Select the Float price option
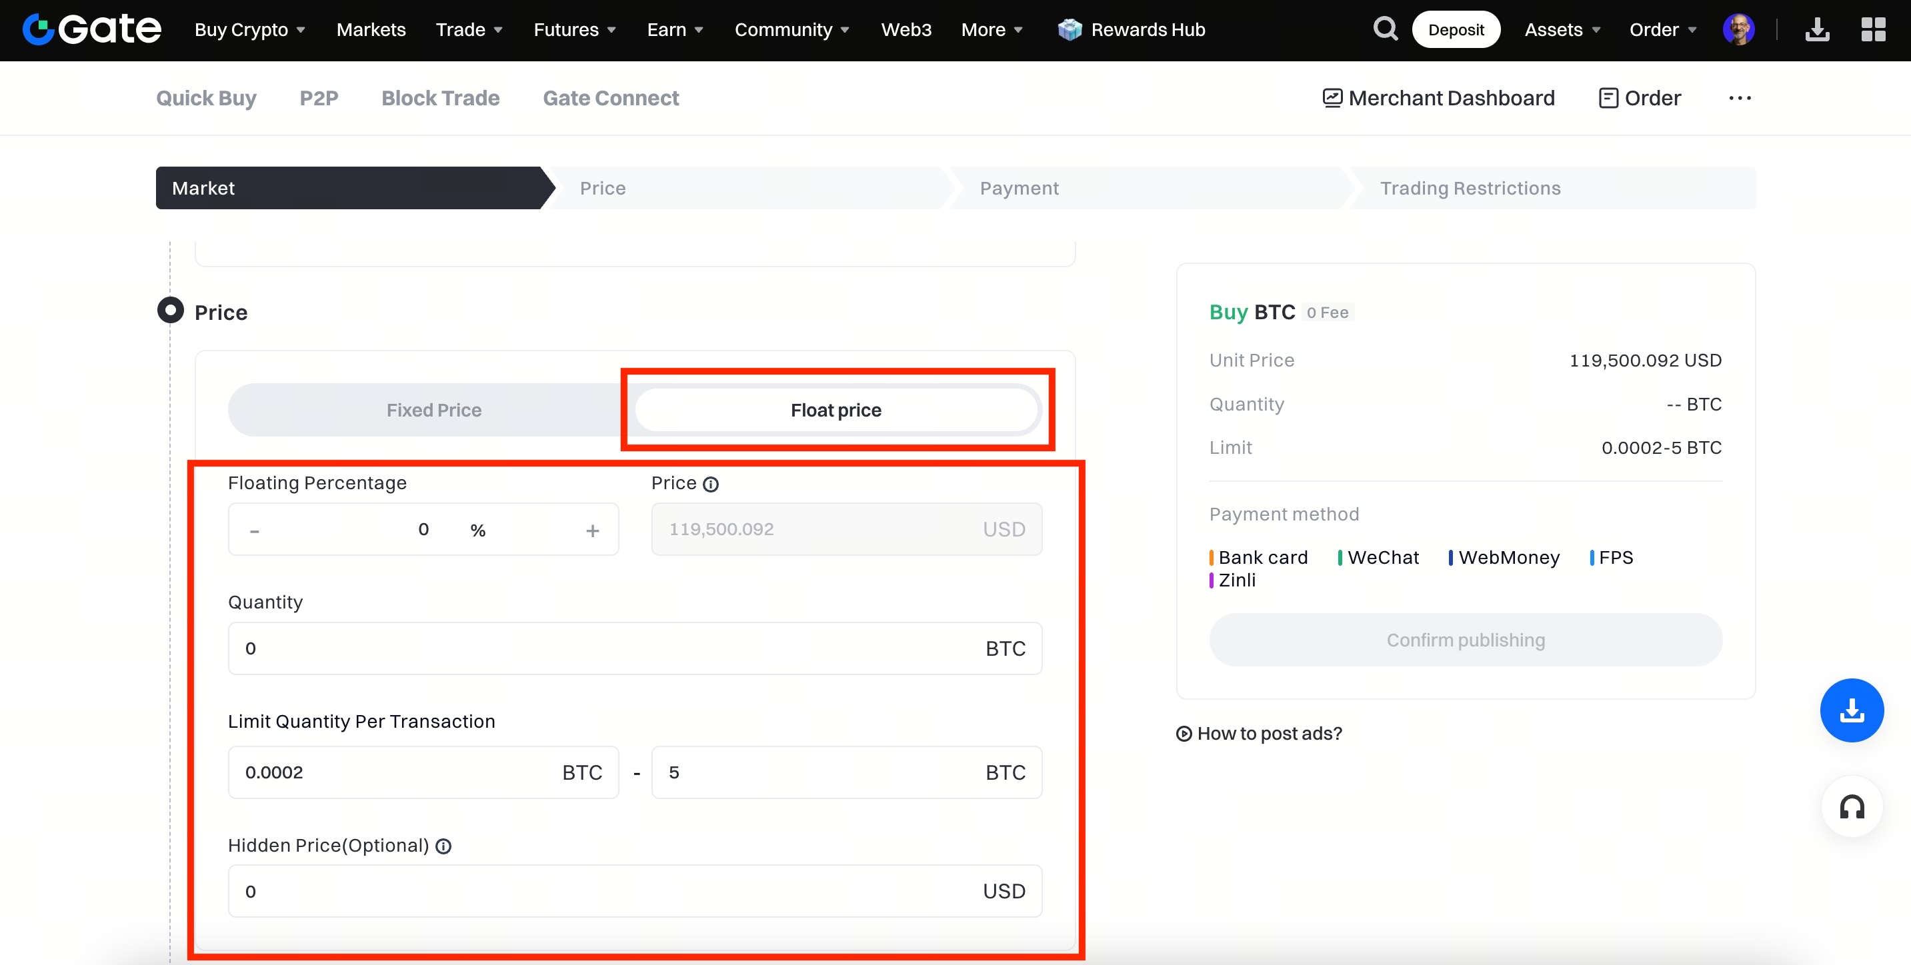 click(835, 410)
